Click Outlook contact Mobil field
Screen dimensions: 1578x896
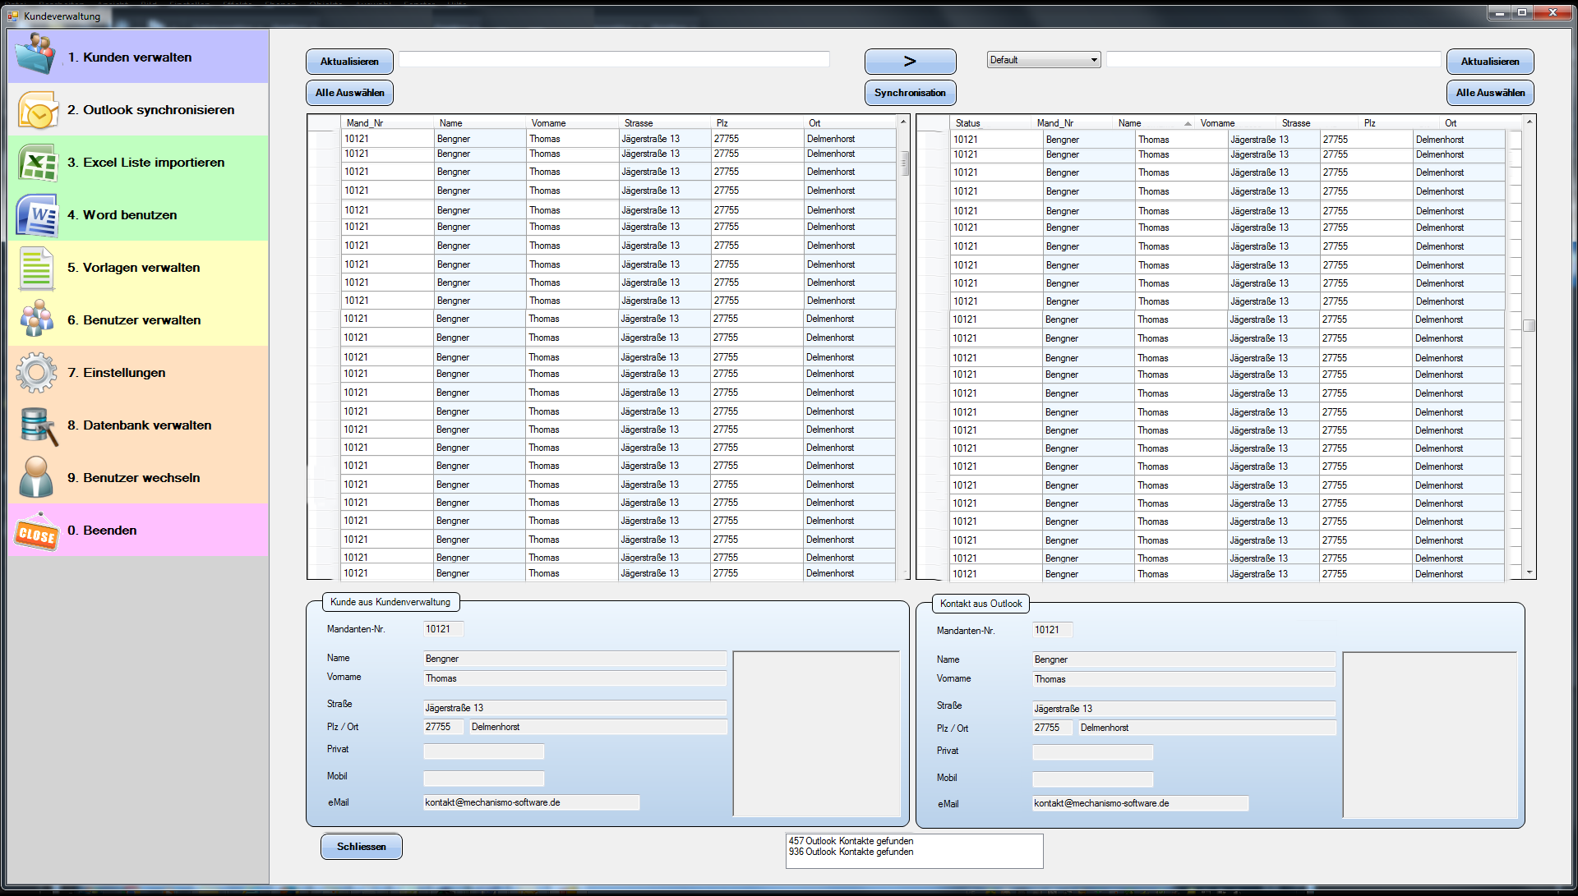(1092, 779)
